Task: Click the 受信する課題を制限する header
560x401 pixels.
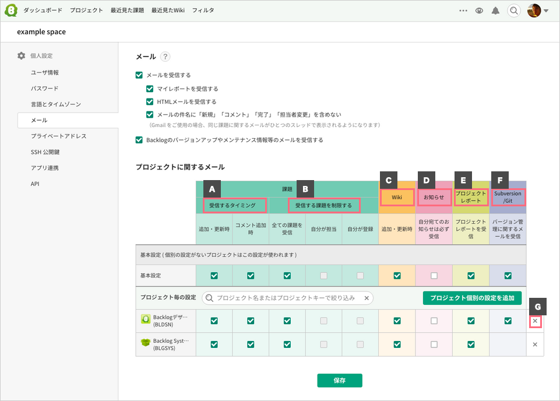Action: [x=323, y=206]
